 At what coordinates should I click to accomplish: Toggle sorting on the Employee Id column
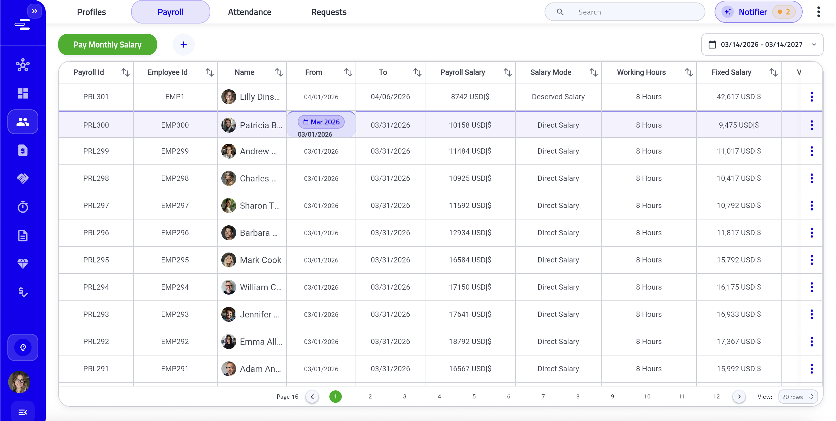tap(209, 72)
